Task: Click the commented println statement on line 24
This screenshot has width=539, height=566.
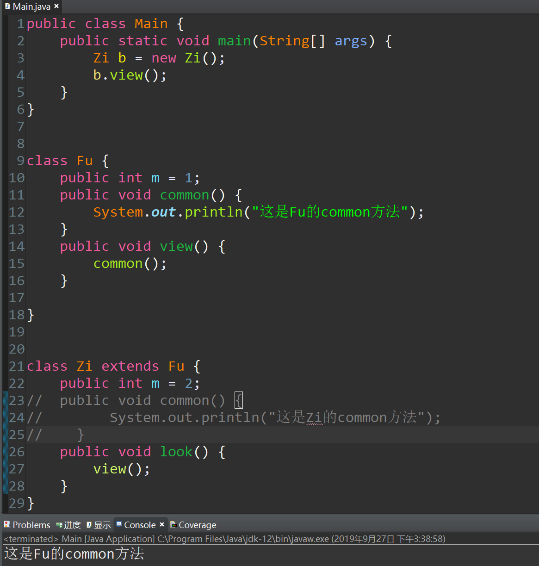Action: click(x=275, y=417)
